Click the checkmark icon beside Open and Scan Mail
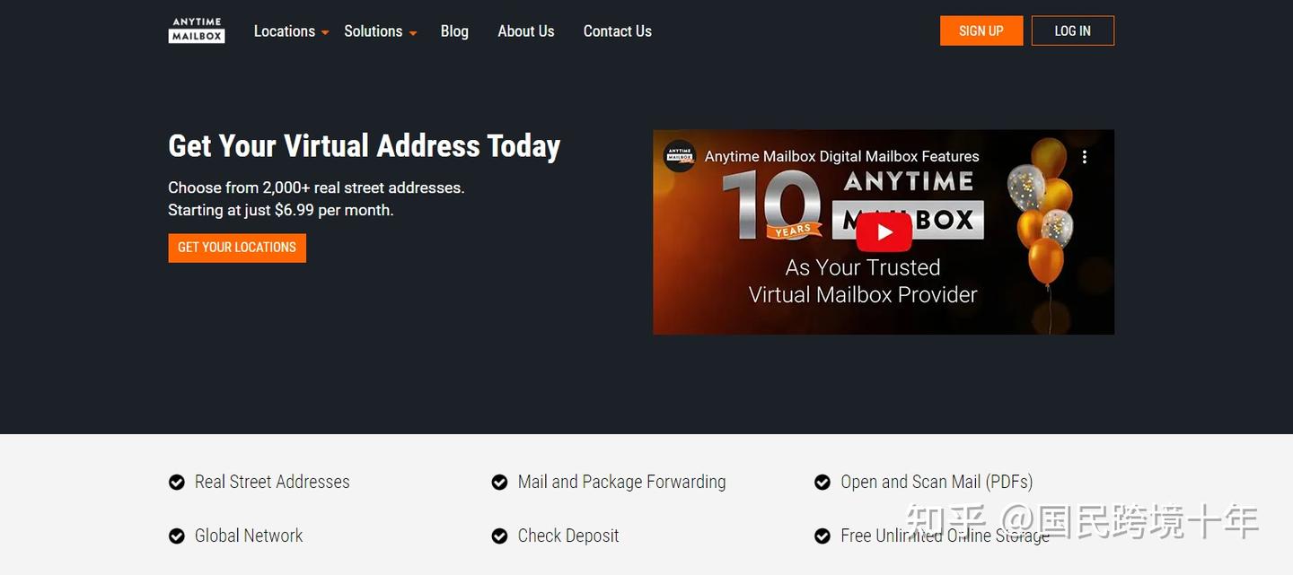Image resolution: width=1293 pixels, height=575 pixels. click(x=822, y=483)
